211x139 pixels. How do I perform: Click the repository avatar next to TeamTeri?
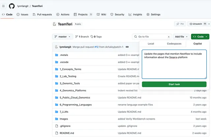coord(54,24)
